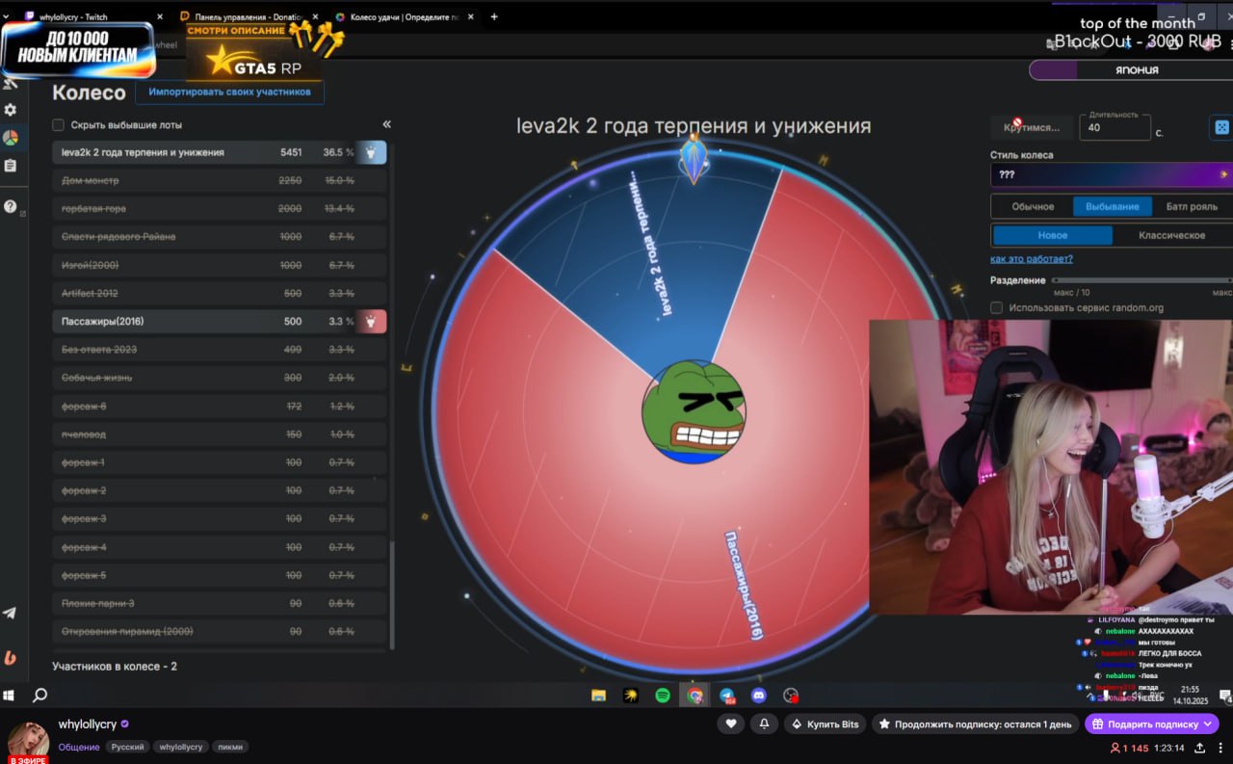Open a new browser tab
1233x764 pixels.
click(x=494, y=16)
